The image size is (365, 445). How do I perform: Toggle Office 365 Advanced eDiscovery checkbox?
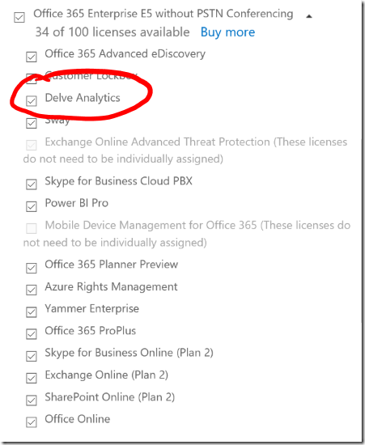point(32,57)
